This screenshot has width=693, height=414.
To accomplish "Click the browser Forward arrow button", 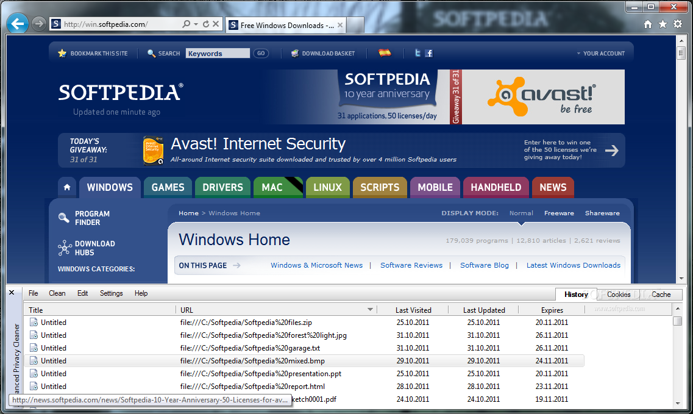I will click(x=39, y=23).
